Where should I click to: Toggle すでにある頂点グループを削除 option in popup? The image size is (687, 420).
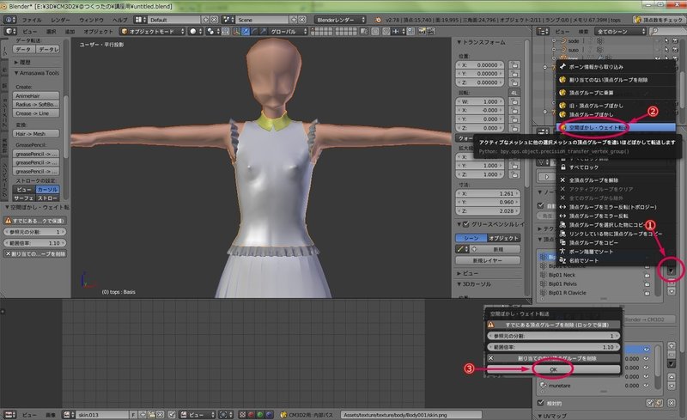554,325
